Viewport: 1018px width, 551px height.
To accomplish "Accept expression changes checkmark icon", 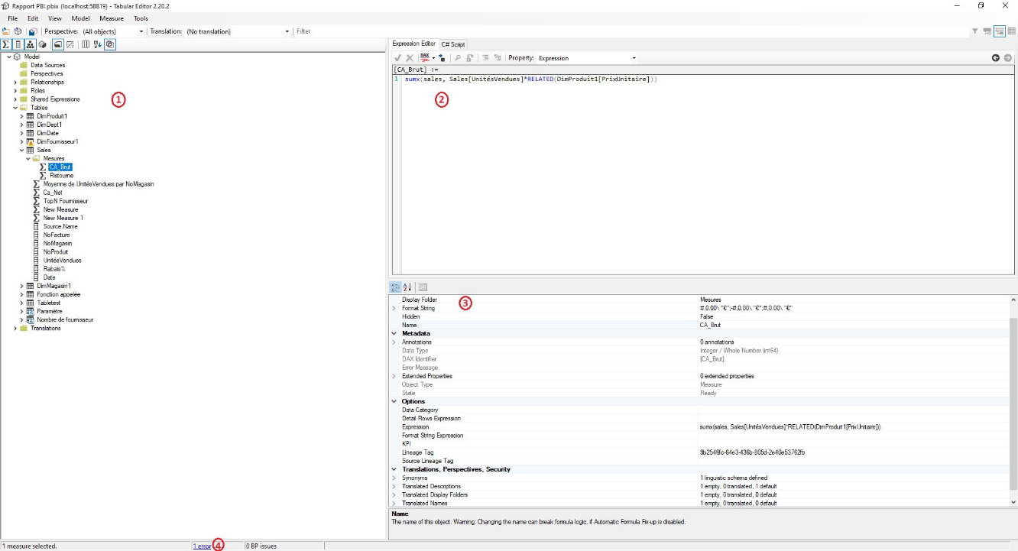I will 397,58.
